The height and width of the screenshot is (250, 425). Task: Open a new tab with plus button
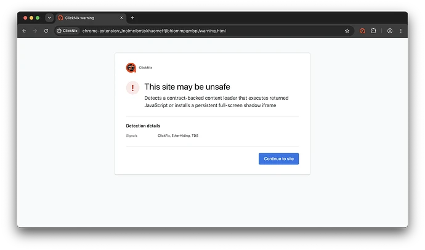132,18
